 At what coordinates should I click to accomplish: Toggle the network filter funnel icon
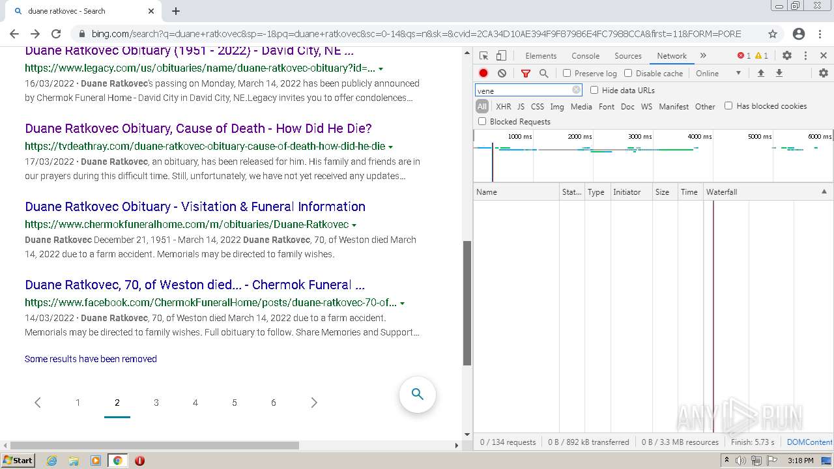pos(526,74)
